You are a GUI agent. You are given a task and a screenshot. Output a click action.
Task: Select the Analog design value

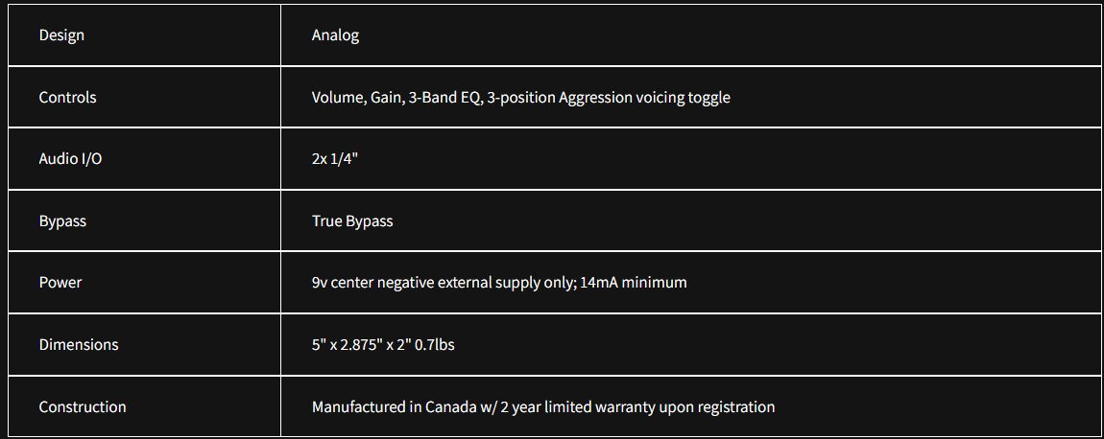pyautogui.click(x=335, y=35)
